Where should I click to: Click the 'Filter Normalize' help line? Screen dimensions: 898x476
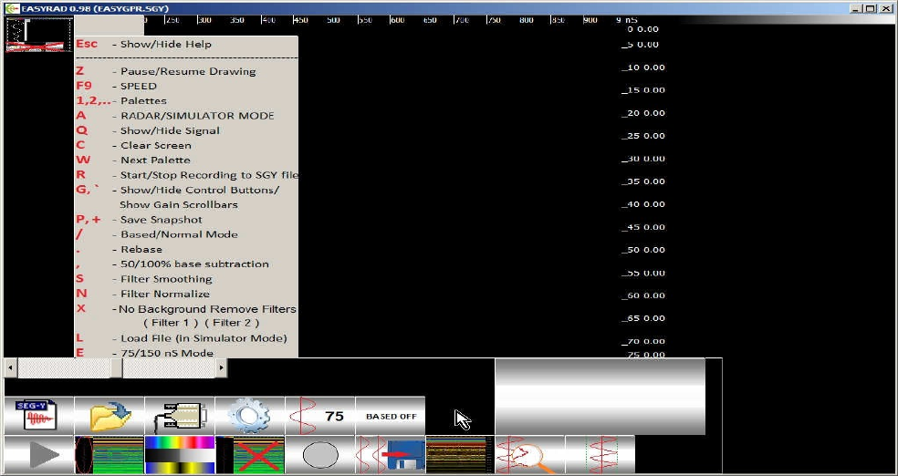tap(143, 294)
